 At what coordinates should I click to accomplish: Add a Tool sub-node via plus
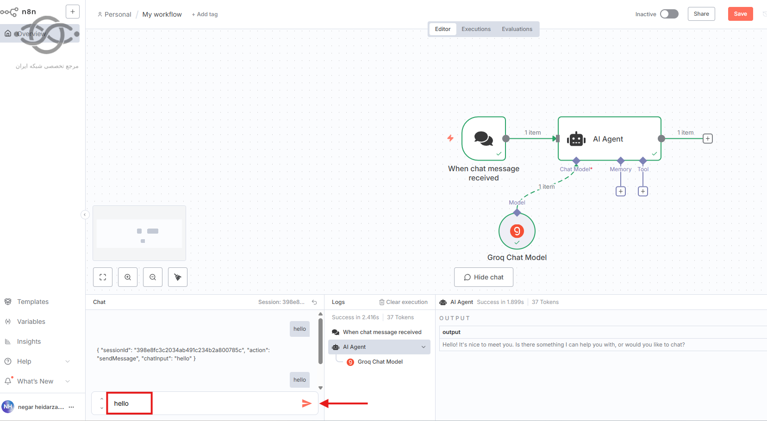coord(643,191)
